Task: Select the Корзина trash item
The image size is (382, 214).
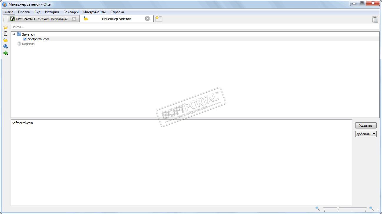Action: tap(28, 44)
